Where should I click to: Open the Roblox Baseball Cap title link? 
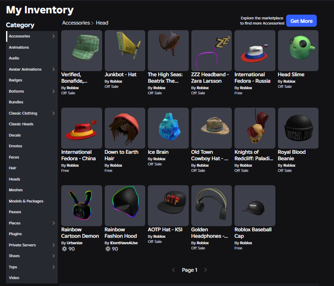tap(253, 233)
